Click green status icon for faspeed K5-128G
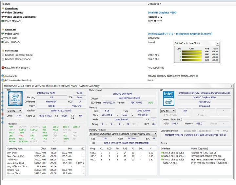Screen dimensions: 236x185 point(162,153)
